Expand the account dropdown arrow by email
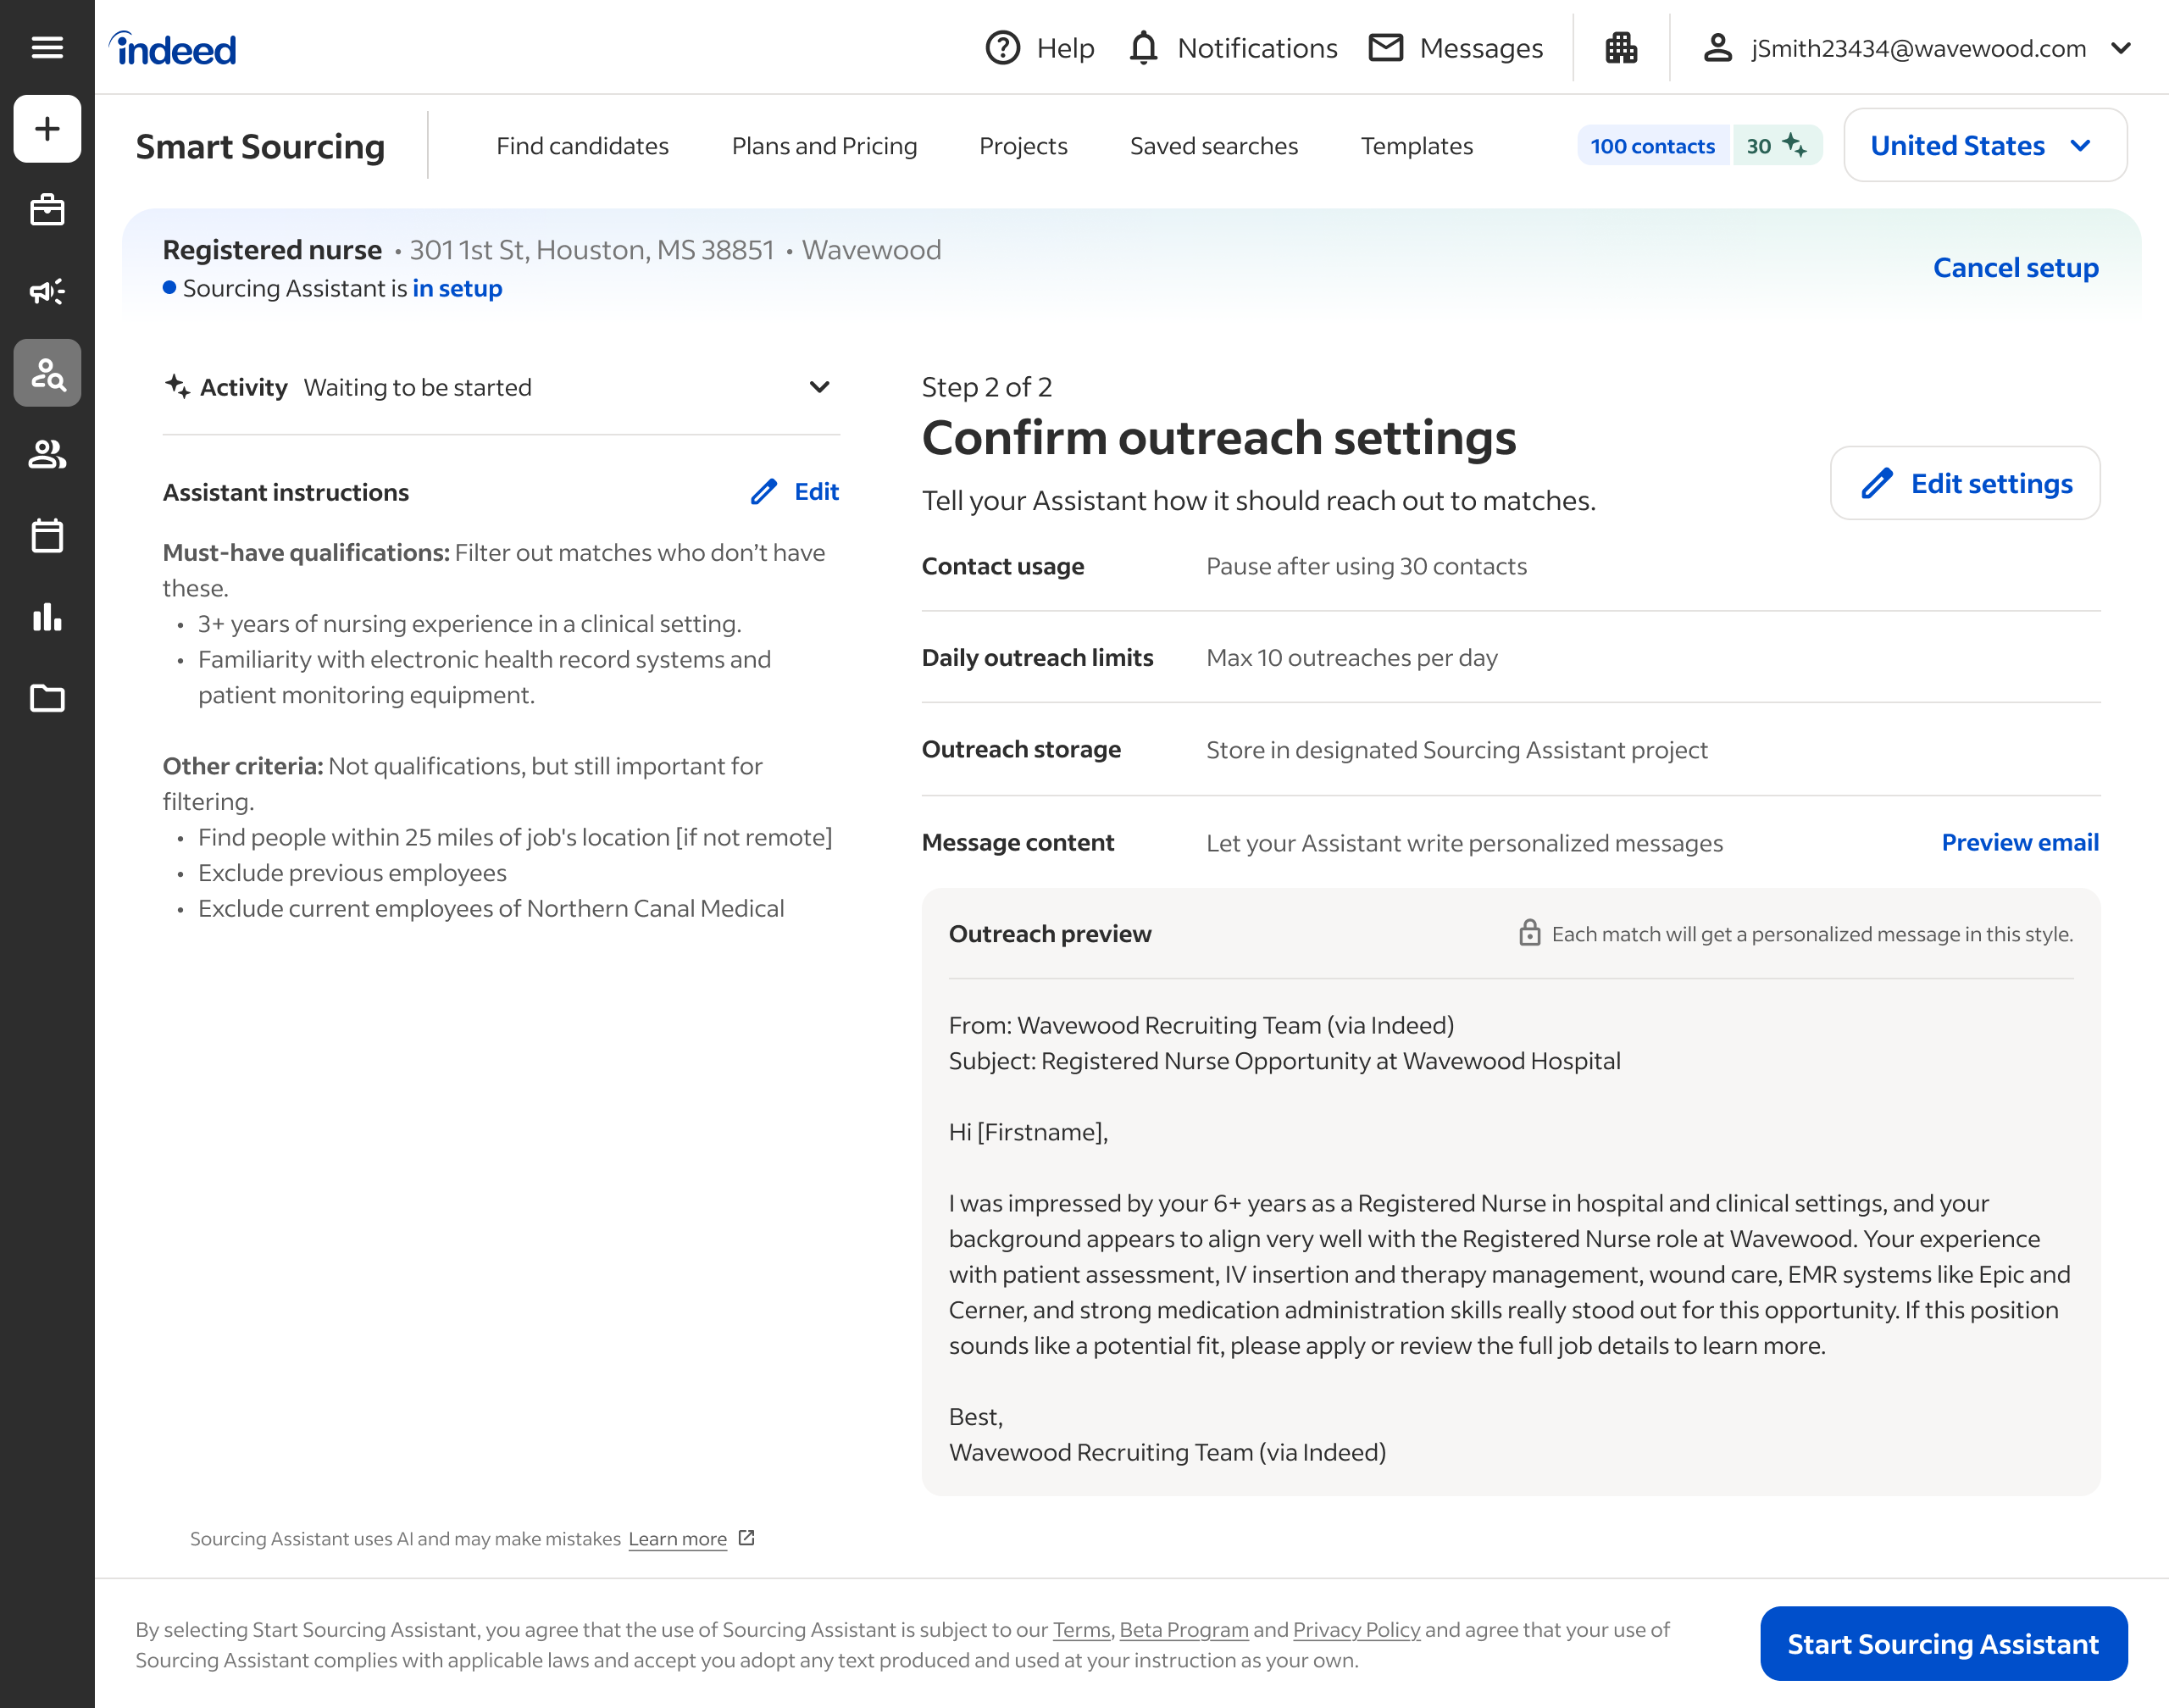This screenshot has width=2169, height=1708. click(x=2121, y=48)
